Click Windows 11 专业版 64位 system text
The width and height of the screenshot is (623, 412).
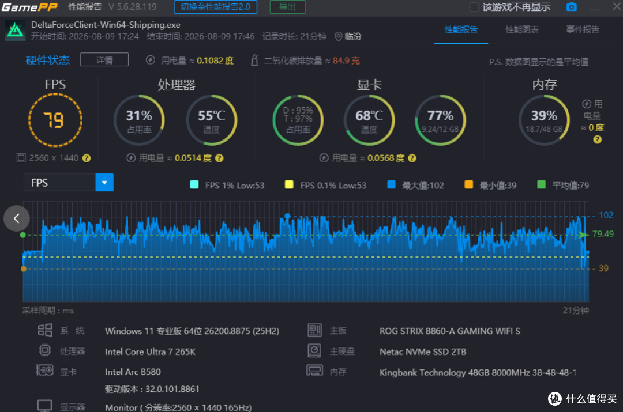pyautogui.click(x=192, y=331)
